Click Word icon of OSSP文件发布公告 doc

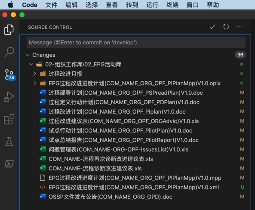click(43, 197)
